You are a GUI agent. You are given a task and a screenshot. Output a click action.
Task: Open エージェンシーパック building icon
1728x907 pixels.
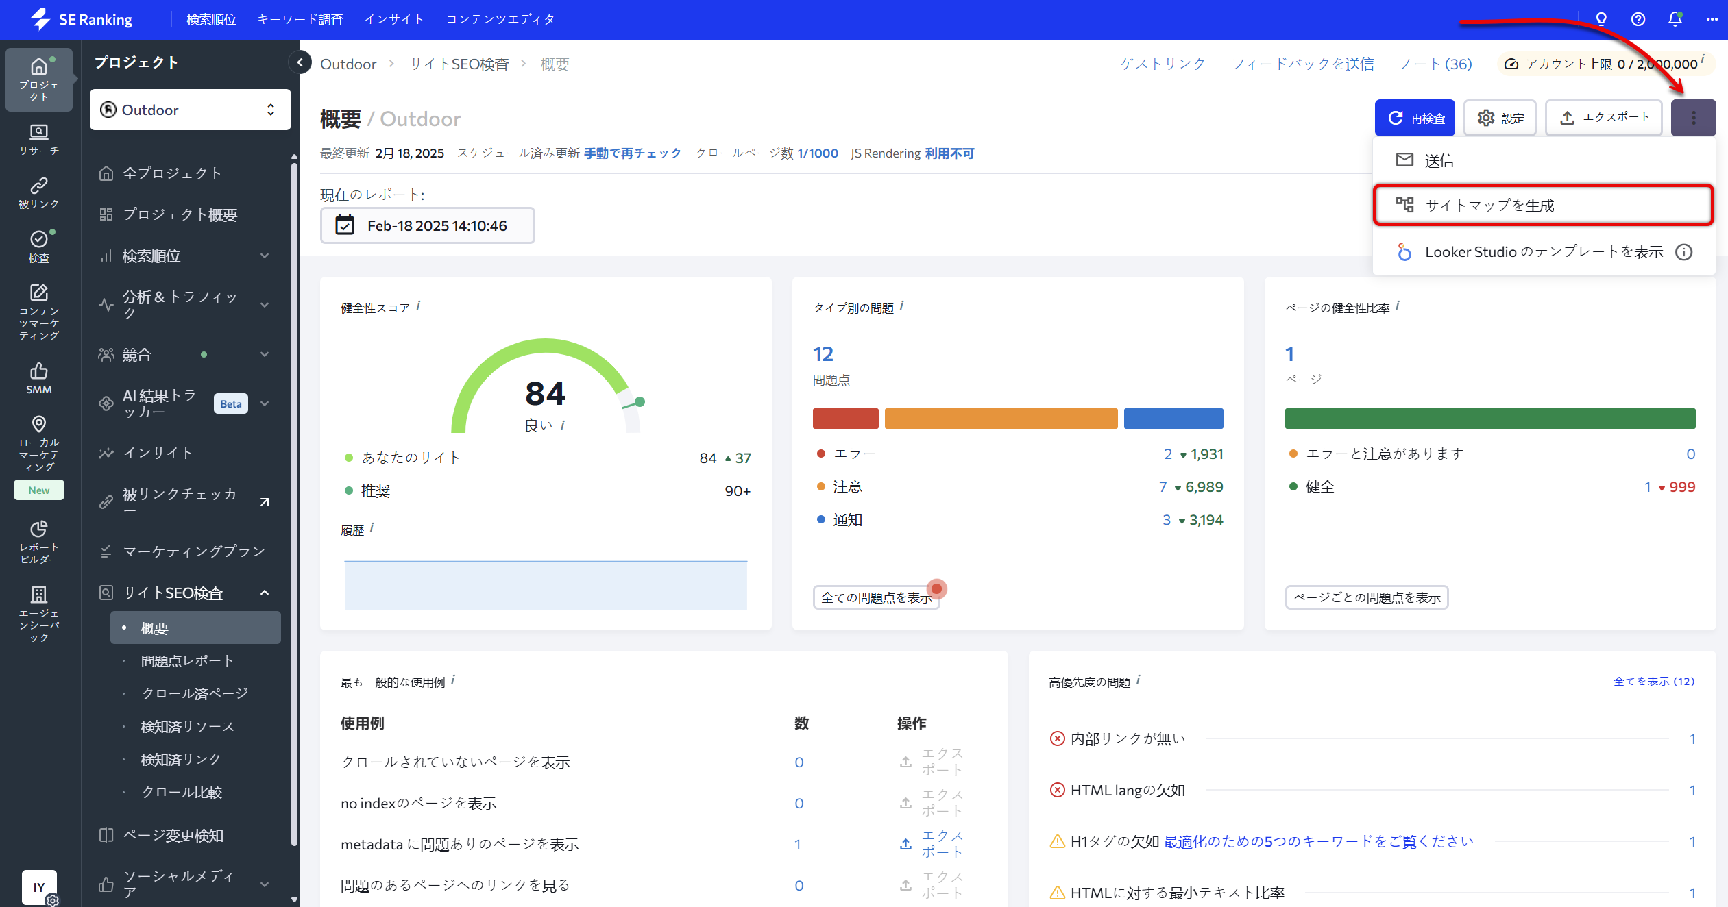(39, 613)
